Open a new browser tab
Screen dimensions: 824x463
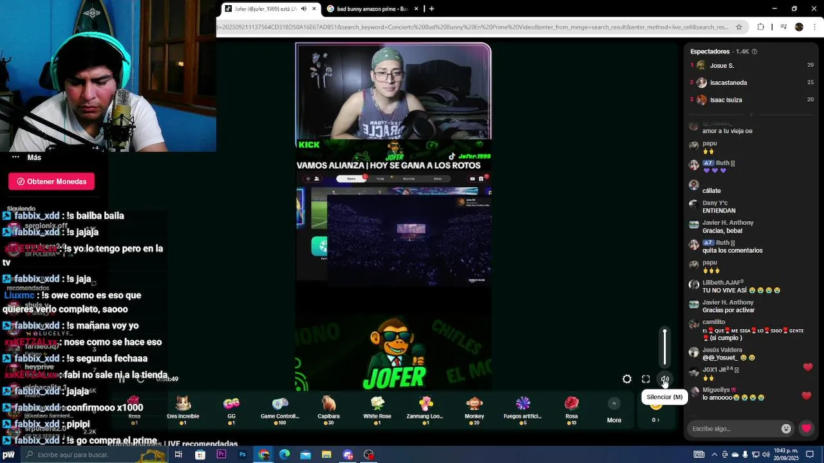point(431,8)
